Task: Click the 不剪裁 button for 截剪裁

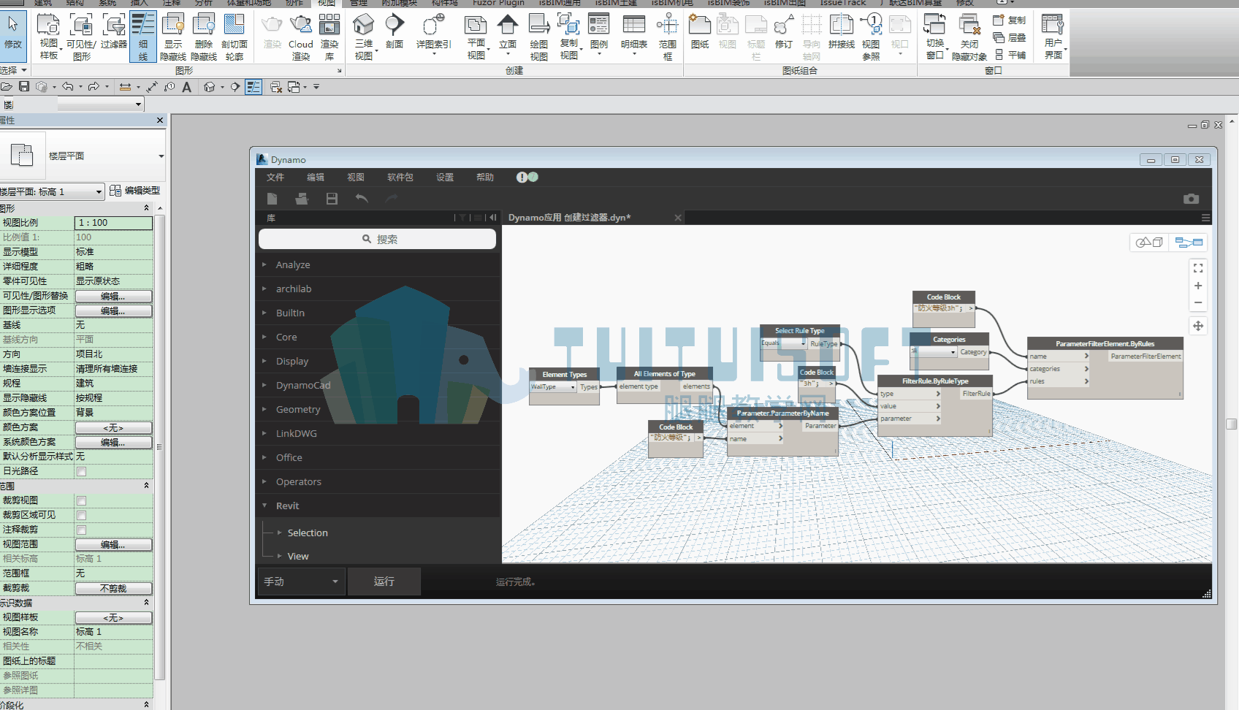Action: click(113, 588)
